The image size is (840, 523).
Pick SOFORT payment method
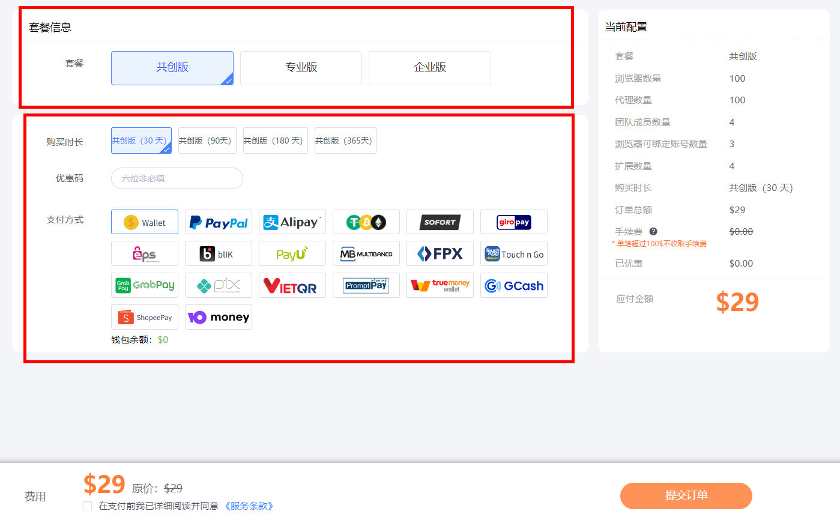(440, 222)
